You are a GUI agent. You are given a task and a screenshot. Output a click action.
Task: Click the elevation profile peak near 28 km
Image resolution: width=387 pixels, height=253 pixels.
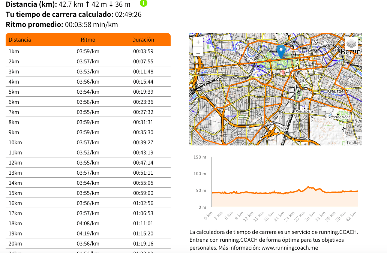coord(308,187)
